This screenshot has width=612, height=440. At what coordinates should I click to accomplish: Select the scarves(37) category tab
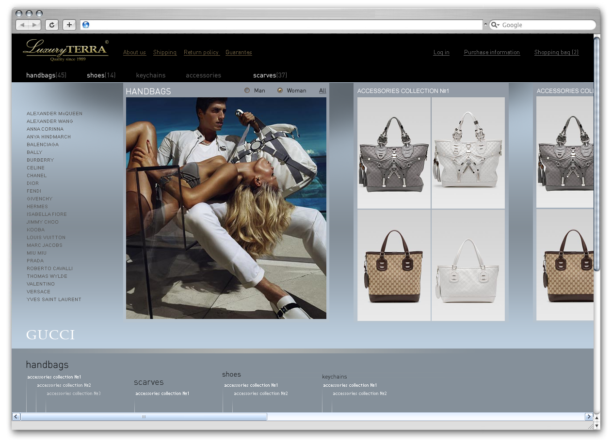(x=270, y=75)
